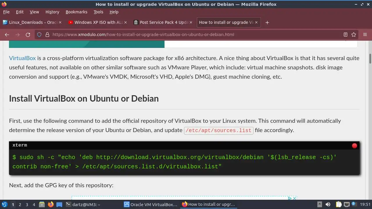Switch to workspace 4
This screenshot has height=209, width=372.
(34, 205)
